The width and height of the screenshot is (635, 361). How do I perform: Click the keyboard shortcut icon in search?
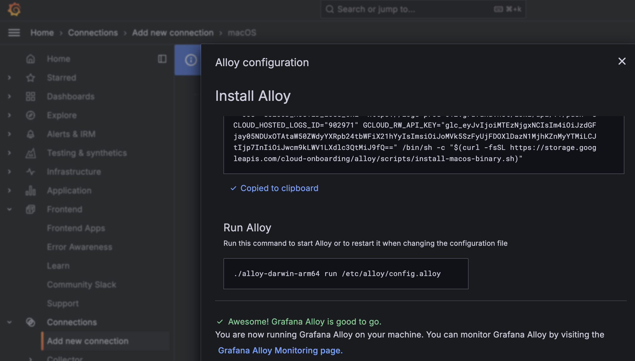(x=498, y=9)
